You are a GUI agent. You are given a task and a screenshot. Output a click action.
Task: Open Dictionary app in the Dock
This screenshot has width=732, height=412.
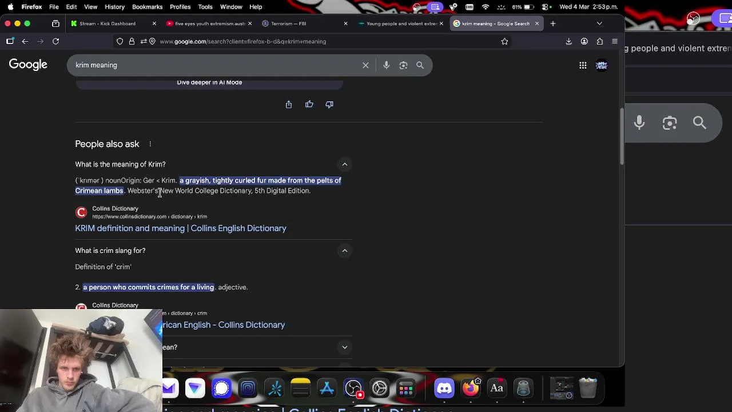click(x=497, y=389)
